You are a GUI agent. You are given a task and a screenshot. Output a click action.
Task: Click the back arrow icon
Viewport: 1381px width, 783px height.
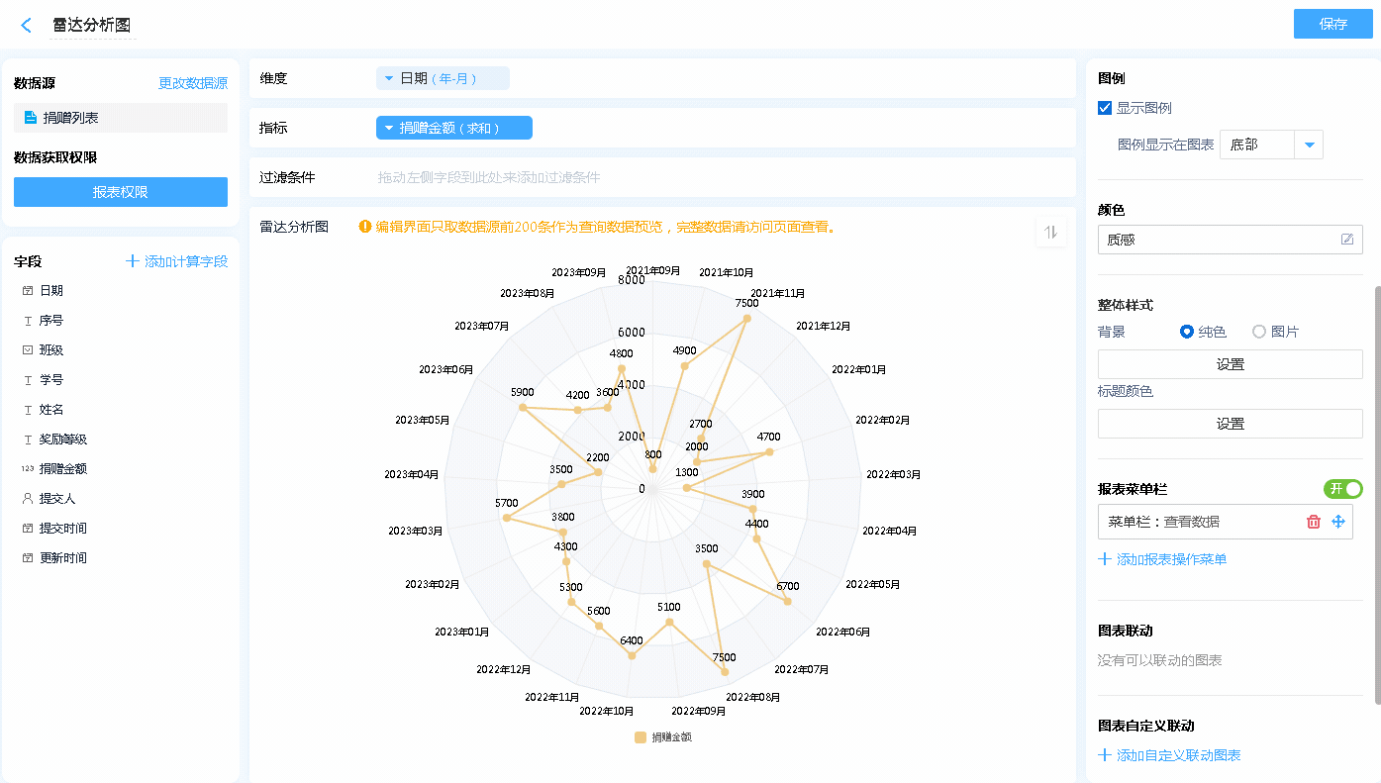(x=26, y=25)
